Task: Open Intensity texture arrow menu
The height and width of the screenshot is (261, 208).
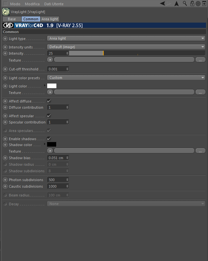Action: [50, 60]
